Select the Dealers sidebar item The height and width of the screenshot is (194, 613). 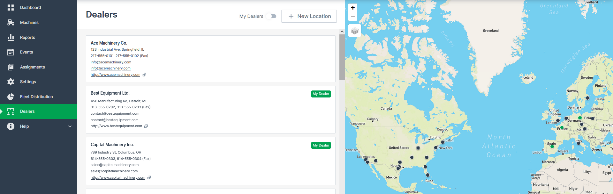pos(27,111)
